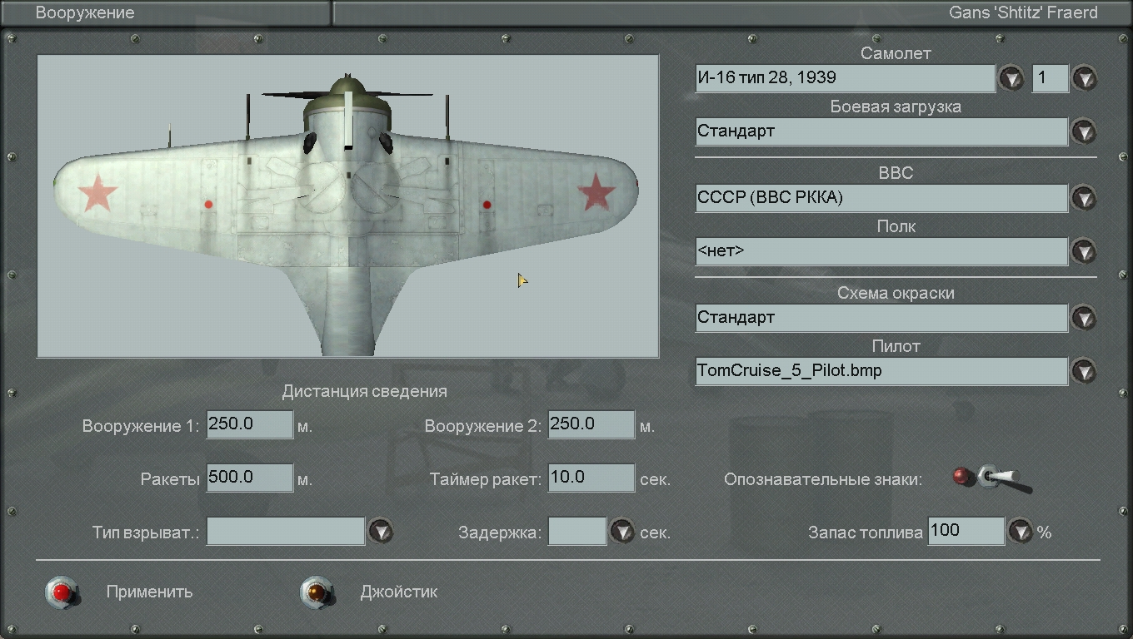Click the red Применить button

click(x=62, y=592)
